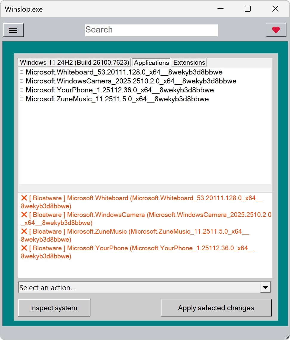Check the Microsoft.WindowsCamera checkbox
Viewport: 290px width, 340px height.
pyautogui.click(x=22, y=81)
